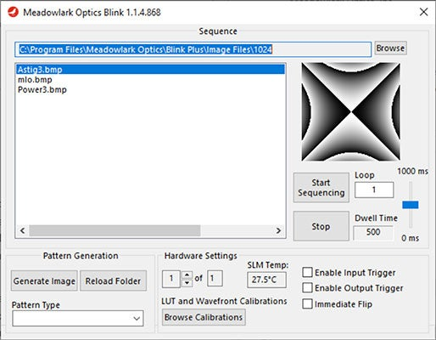436x340 pixels.
Task: Click the image folder path field
Action: point(193,49)
